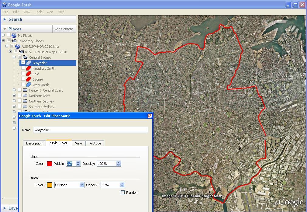Viewport: 307px width, 212px height.
Task: Click the red Reid polygon icon
Action: point(29,74)
